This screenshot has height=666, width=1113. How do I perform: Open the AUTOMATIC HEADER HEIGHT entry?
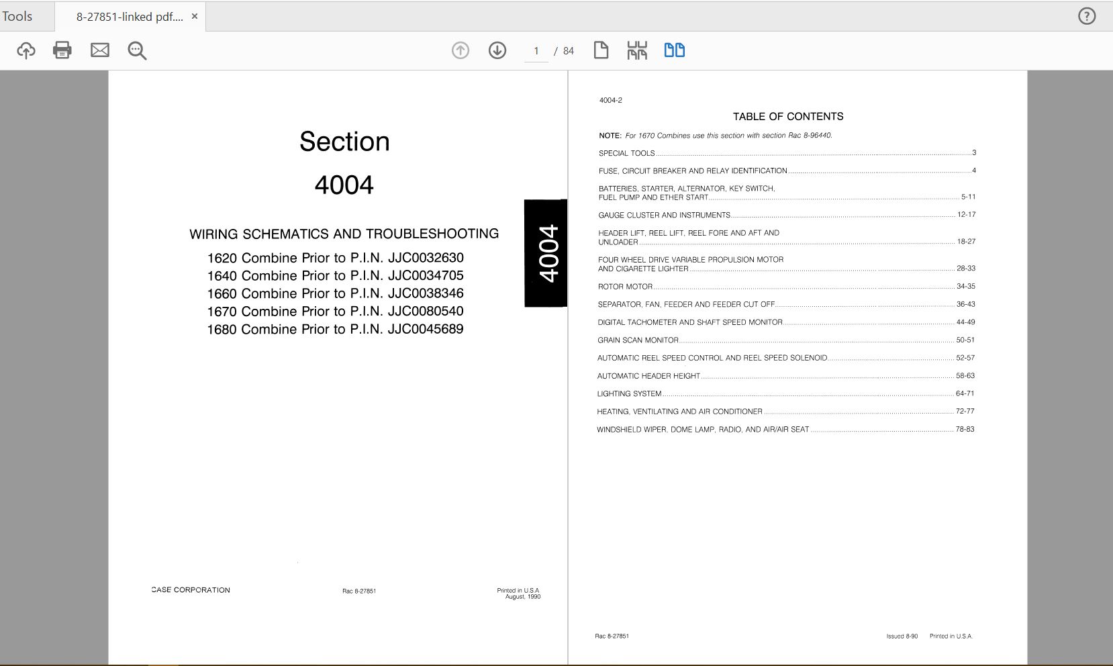pyautogui.click(x=787, y=376)
